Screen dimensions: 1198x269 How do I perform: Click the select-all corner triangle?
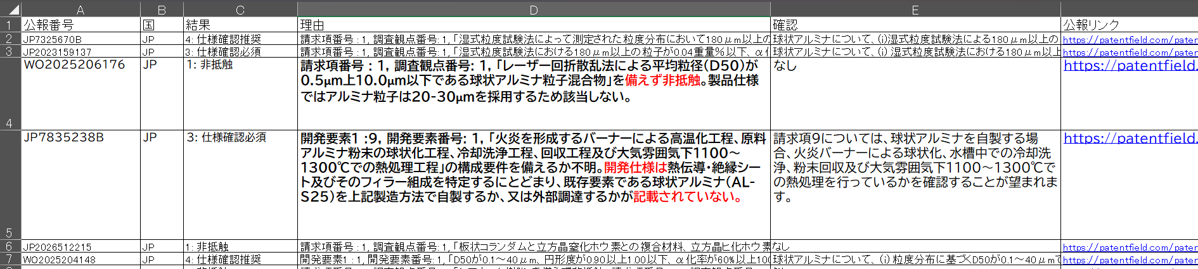[x=11, y=9]
